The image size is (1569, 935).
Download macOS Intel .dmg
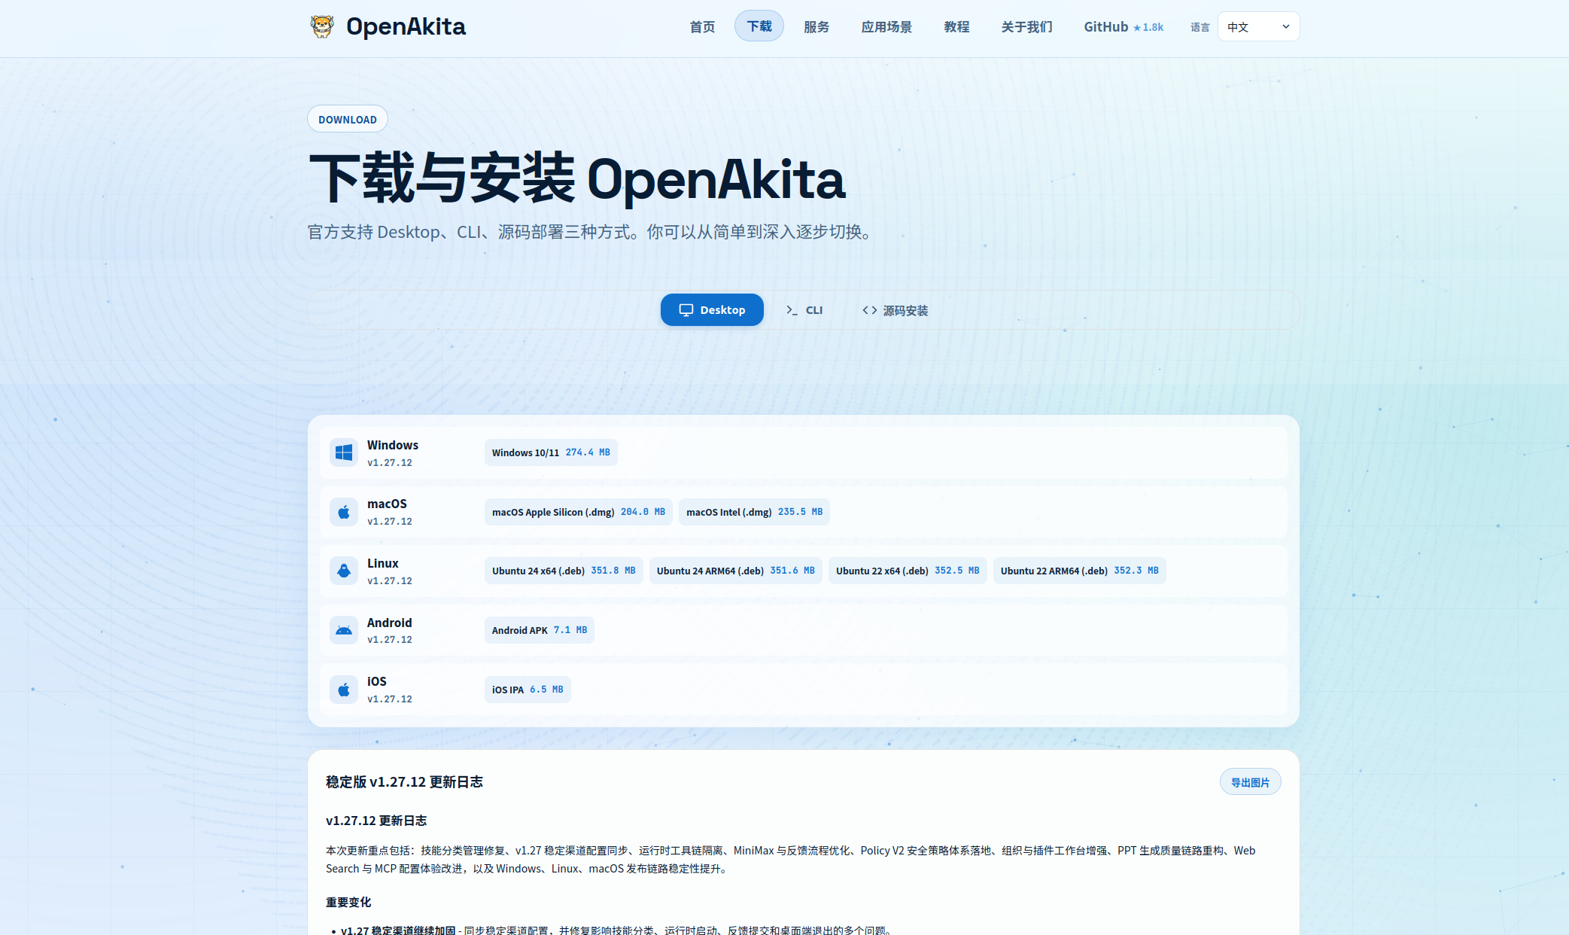(x=754, y=512)
